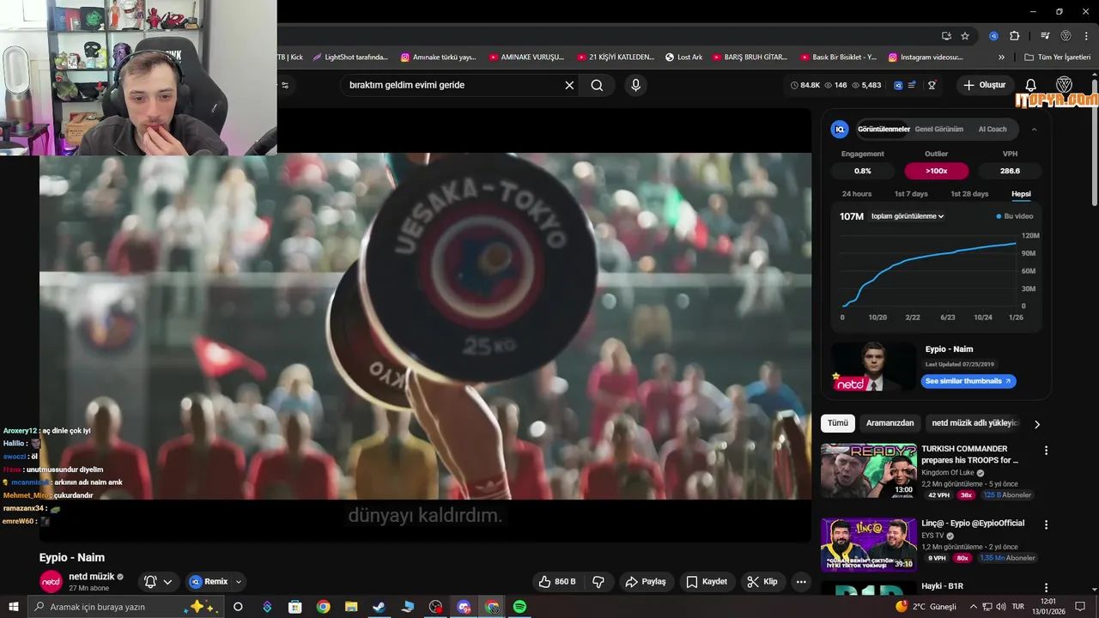Screen dimensions: 1099x618
Task: Open LightShot bookmark
Action: pos(350,58)
